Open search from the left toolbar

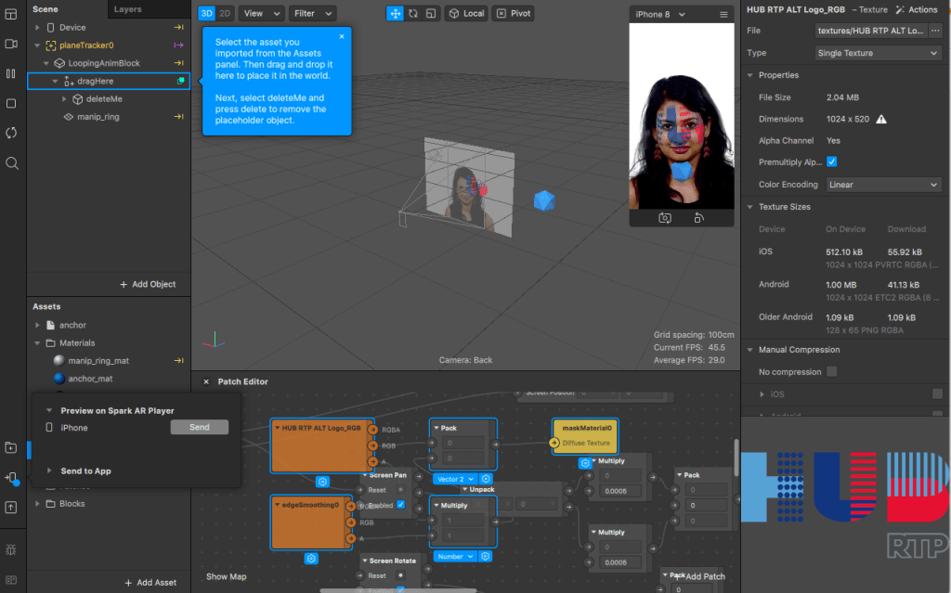click(x=11, y=163)
